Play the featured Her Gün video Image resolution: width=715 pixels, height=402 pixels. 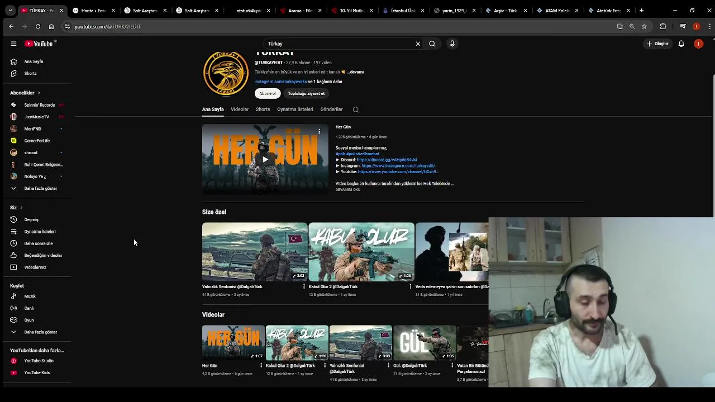[x=265, y=159]
